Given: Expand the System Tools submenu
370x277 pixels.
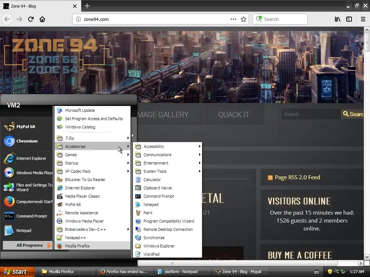Looking at the screenshot, I should click(167, 171).
